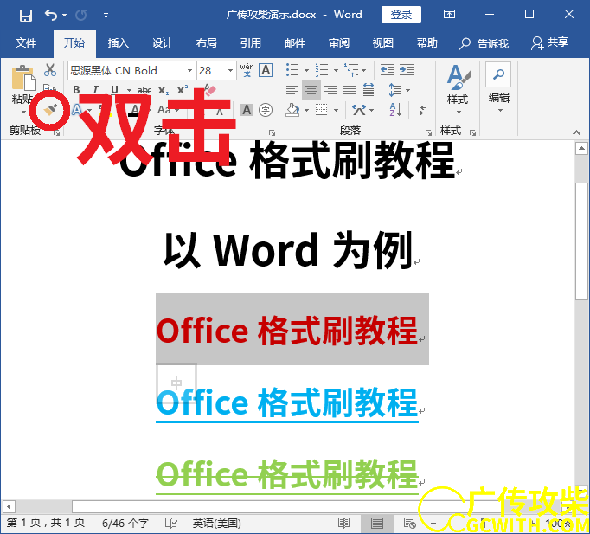Toggle subscript x₂ formatting
The height and width of the screenshot is (534, 590).
[164, 90]
